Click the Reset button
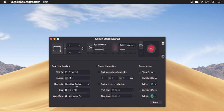The height and width of the screenshot is (111, 224). coord(156,102)
